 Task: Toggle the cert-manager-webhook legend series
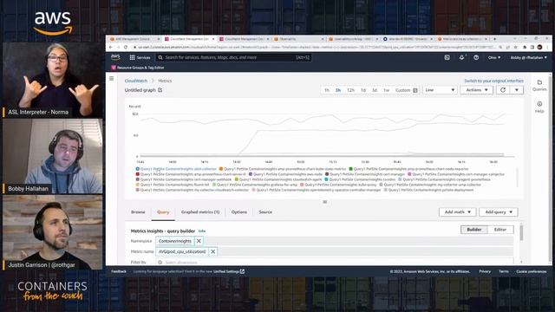184,179
